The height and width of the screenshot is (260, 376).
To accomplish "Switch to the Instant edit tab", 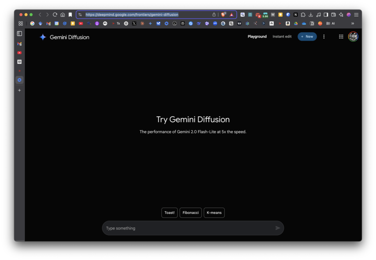I will coord(282,37).
